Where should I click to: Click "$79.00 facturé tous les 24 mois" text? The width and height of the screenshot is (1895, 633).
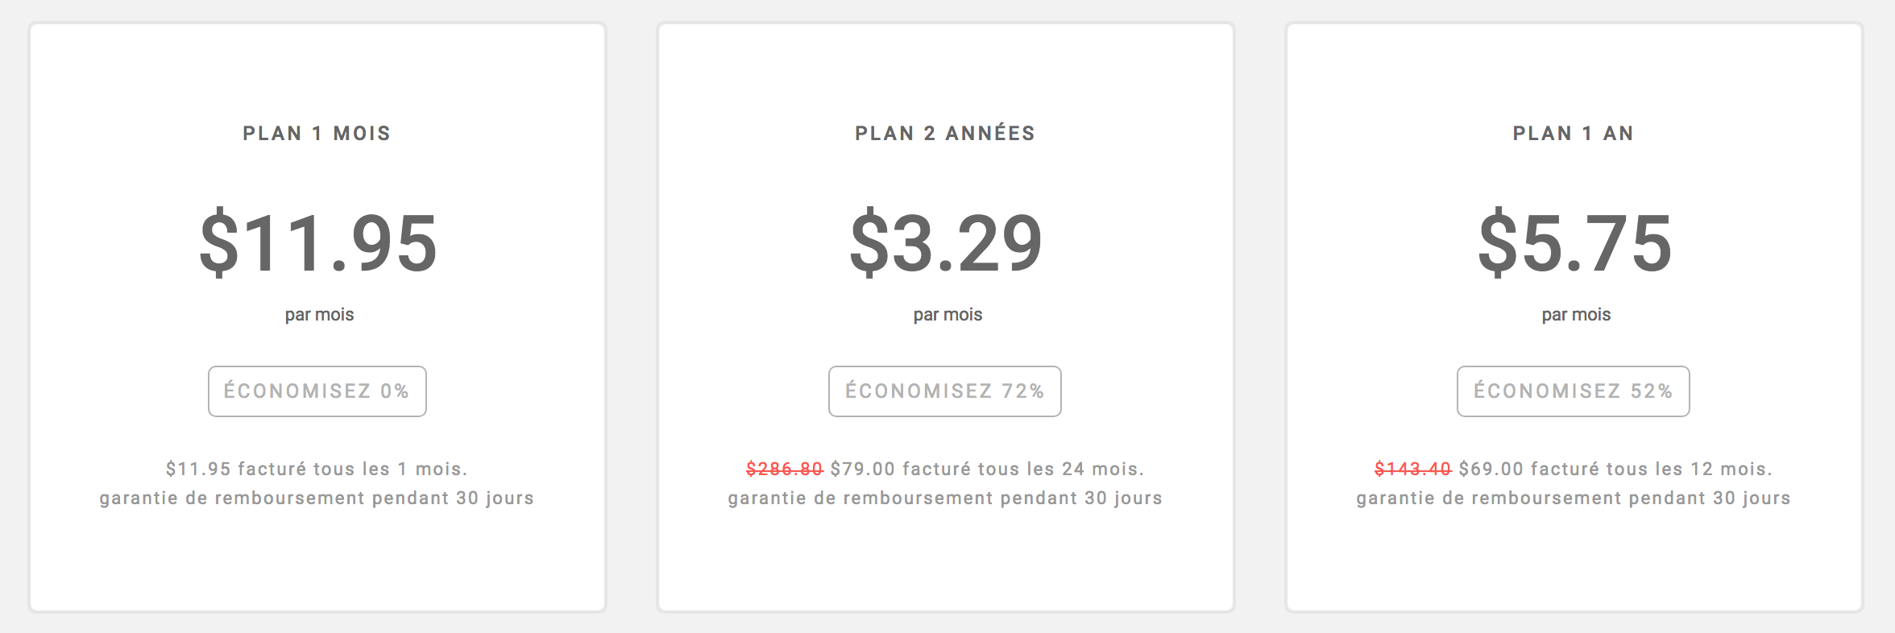pos(987,469)
